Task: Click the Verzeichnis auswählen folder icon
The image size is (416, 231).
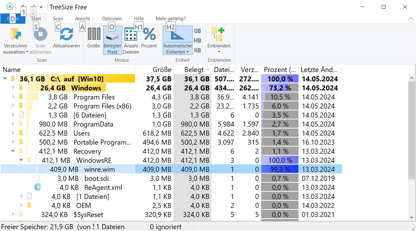Action: coord(15,34)
